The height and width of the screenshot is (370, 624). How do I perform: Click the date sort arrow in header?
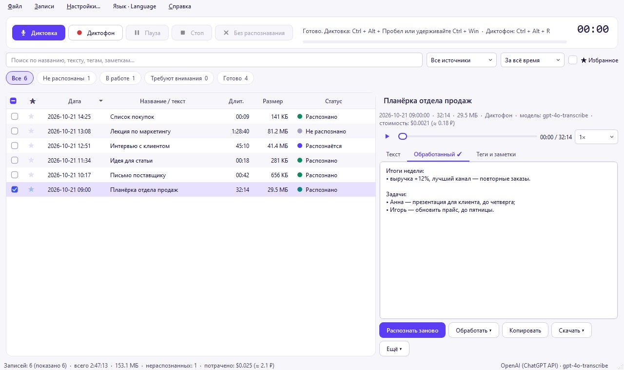click(101, 101)
